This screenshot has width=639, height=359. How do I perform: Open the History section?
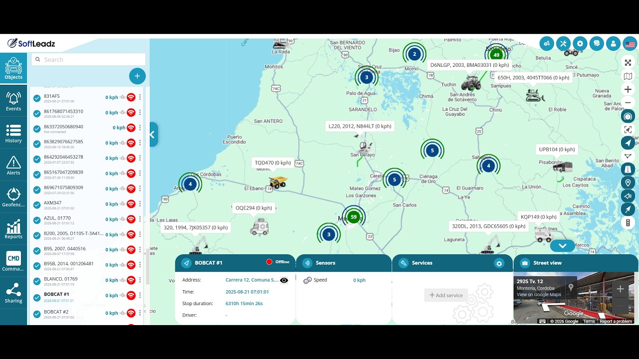[x=13, y=133]
